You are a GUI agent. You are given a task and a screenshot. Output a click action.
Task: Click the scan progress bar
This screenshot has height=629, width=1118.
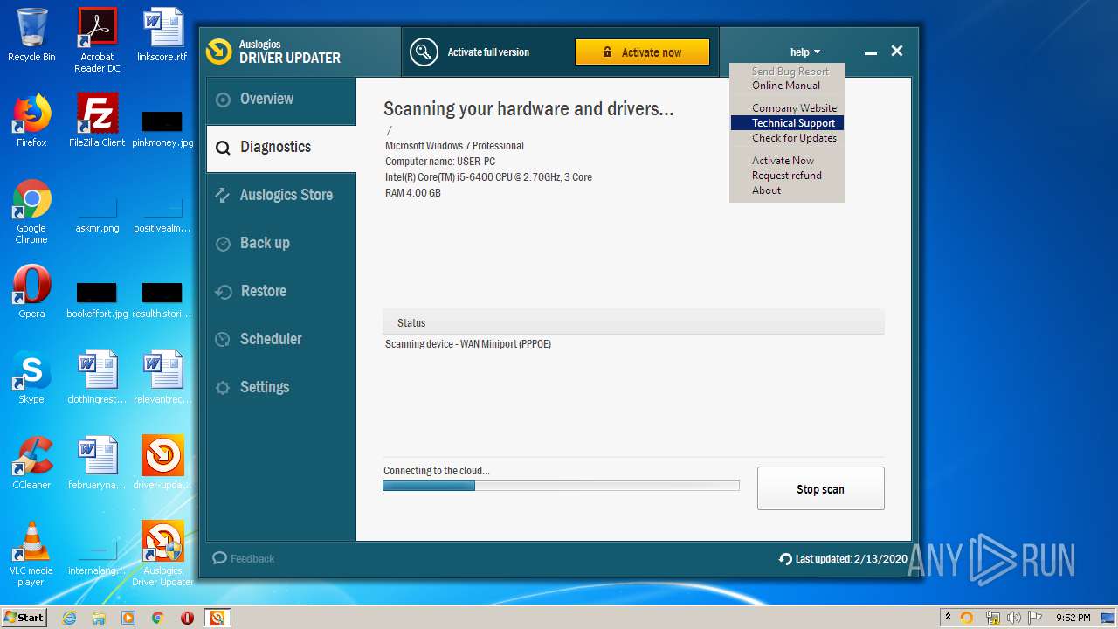pyautogui.click(x=561, y=486)
